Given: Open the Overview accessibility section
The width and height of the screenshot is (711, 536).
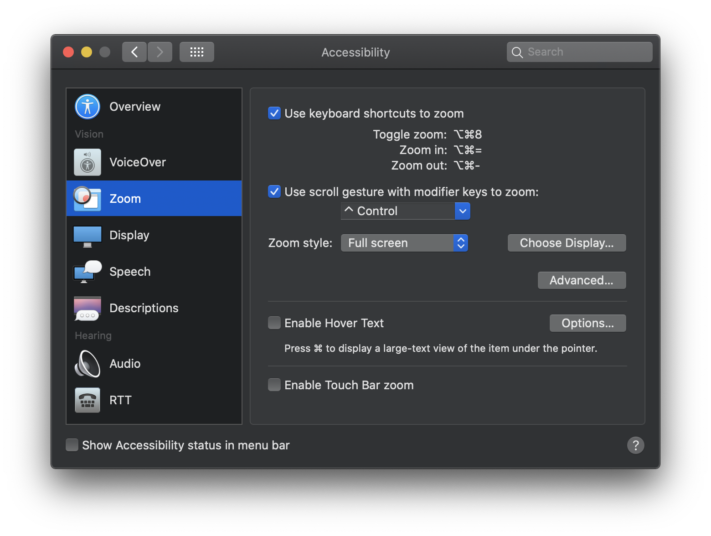Looking at the screenshot, I should [x=87, y=106].
